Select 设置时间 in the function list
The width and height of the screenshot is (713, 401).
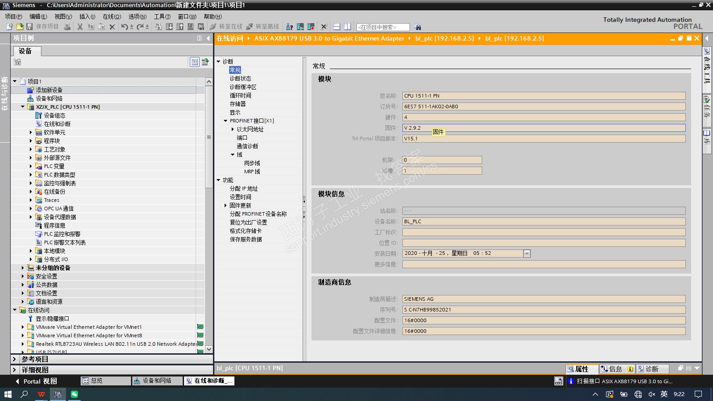click(x=241, y=197)
